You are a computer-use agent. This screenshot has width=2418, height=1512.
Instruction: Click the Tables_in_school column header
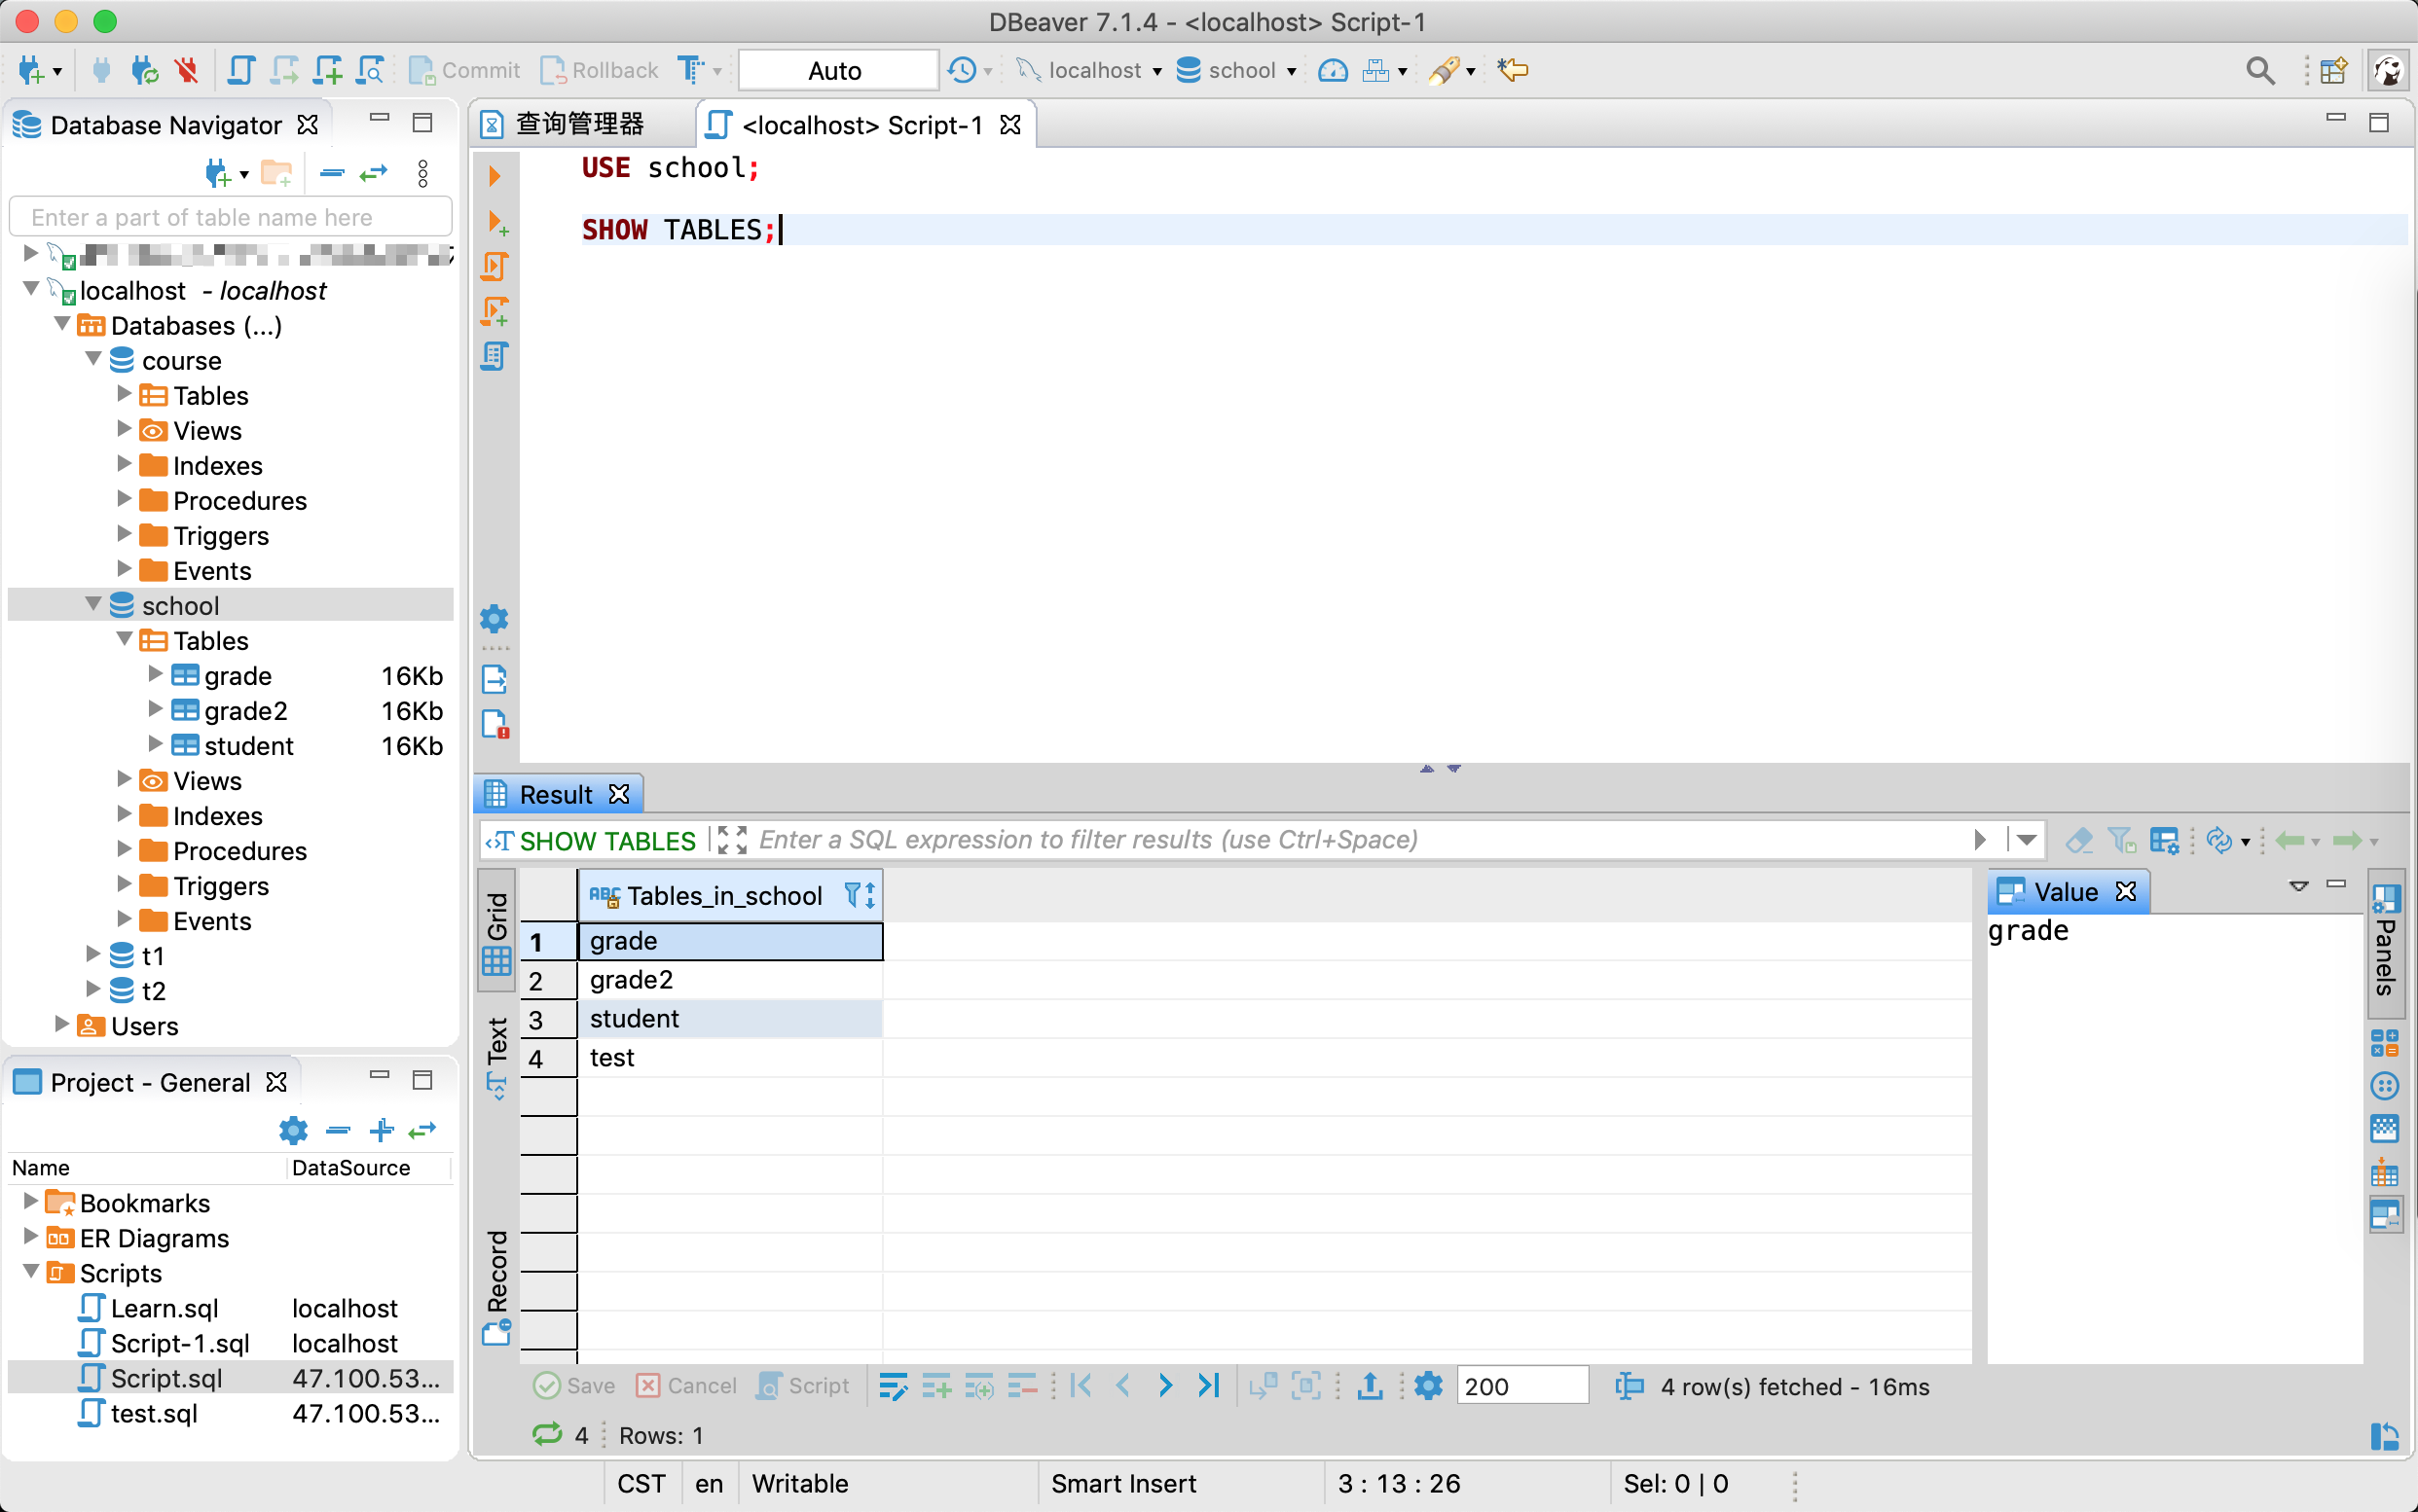(x=723, y=895)
